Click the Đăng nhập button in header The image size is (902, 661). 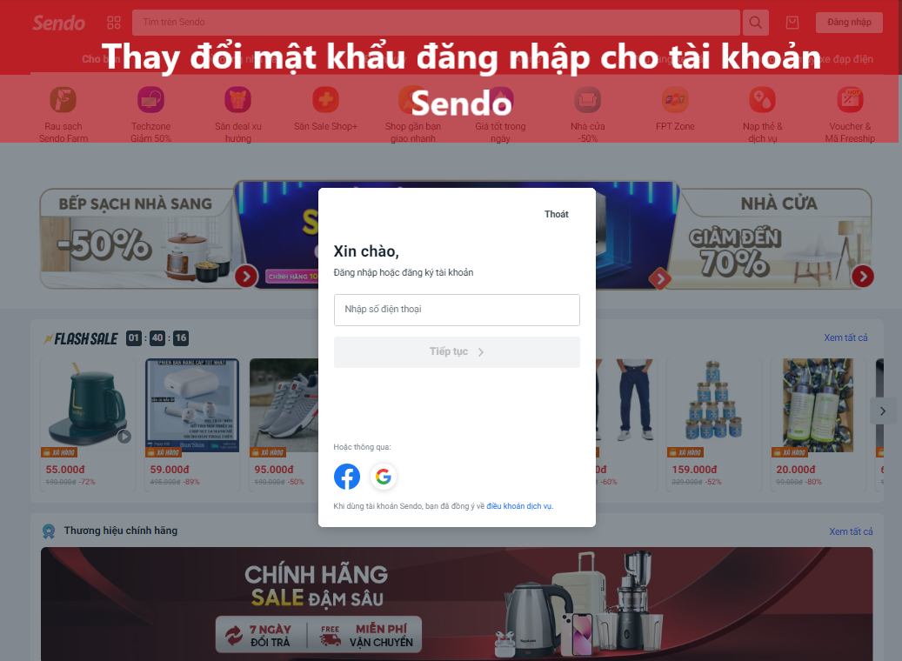click(849, 23)
